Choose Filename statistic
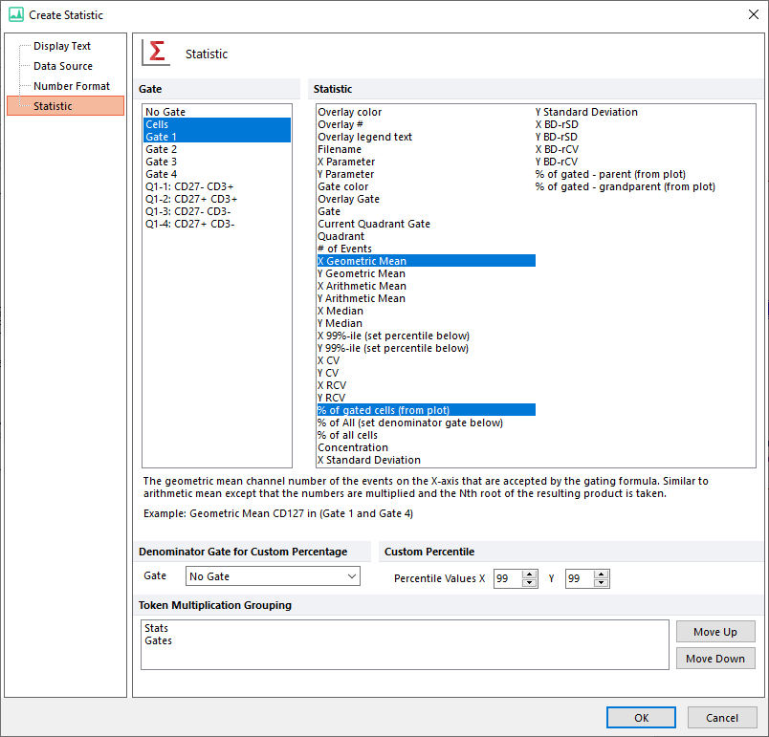This screenshot has width=769, height=737. 427,149
